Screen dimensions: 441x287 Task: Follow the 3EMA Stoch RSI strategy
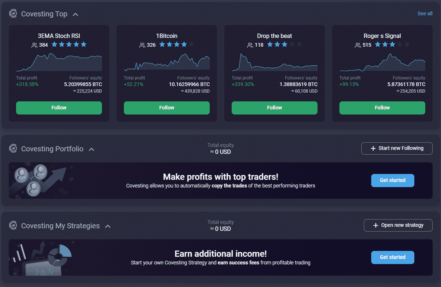pyautogui.click(x=59, y=108)
